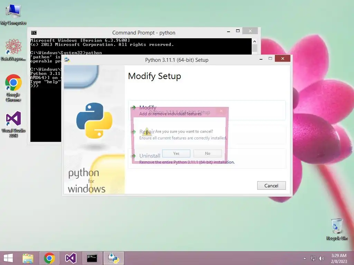Minimize the Python Setup window

[261, 59]
